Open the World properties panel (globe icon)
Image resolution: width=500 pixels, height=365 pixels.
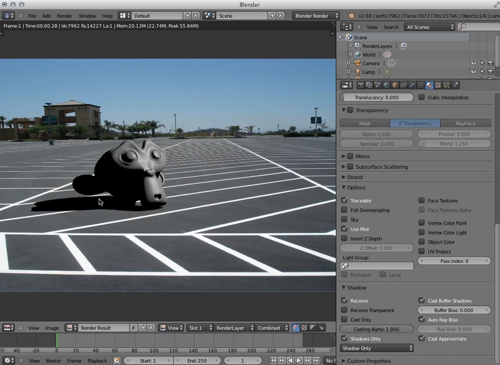pyautogui.click(x=386, y=85)
